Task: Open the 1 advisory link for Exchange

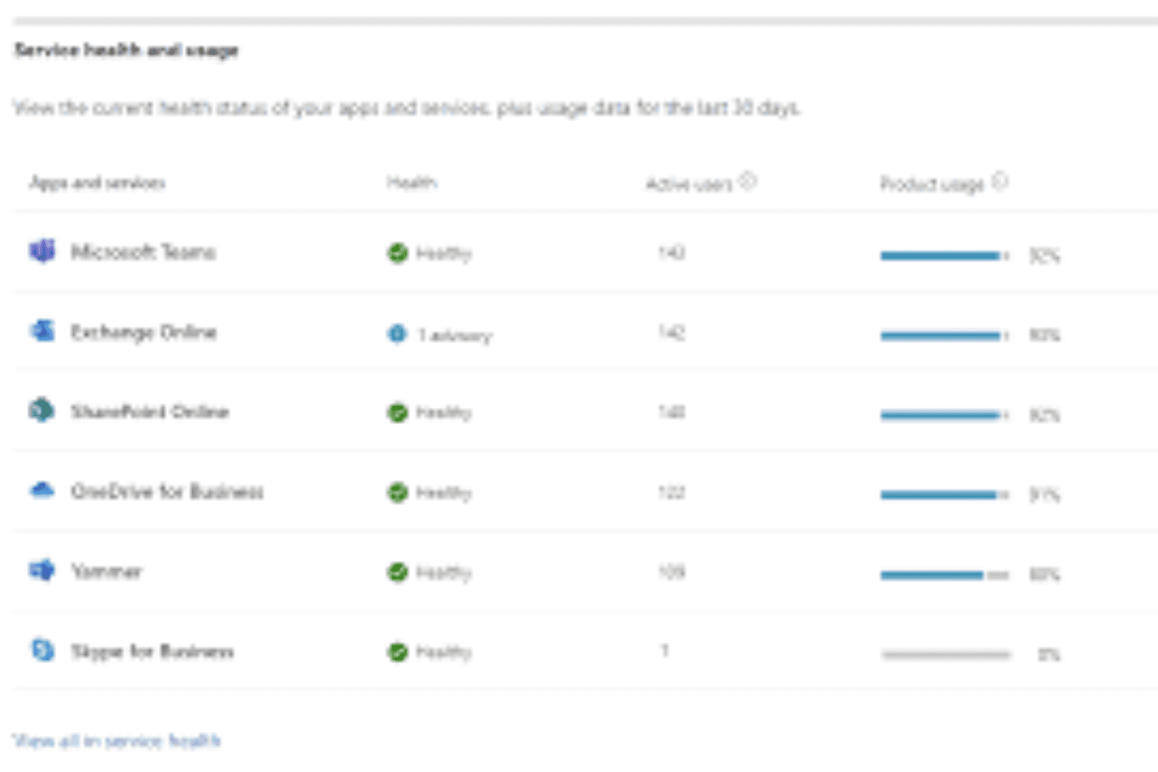Action: 455,335
